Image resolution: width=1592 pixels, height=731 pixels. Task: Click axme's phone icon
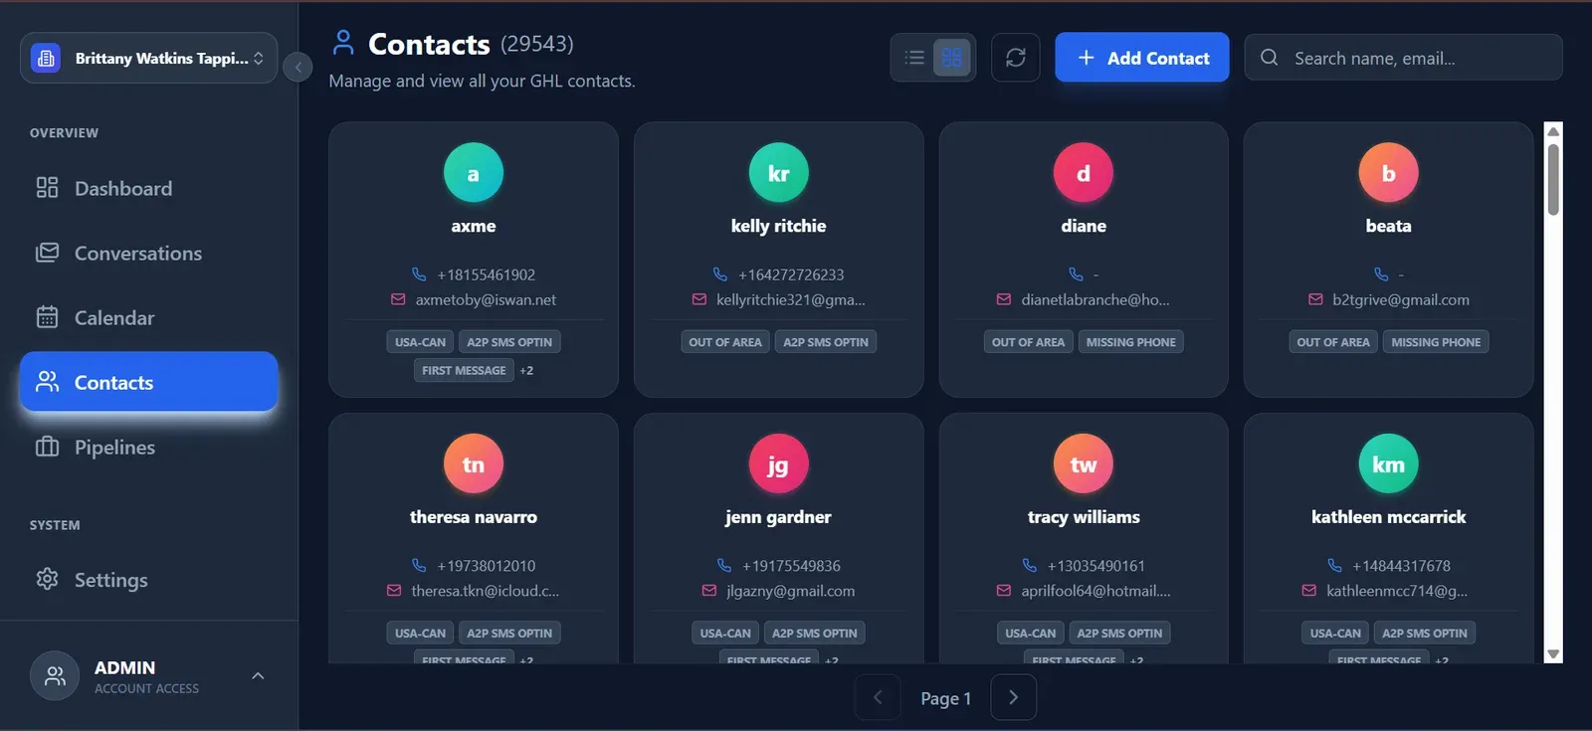coord(419,274)
